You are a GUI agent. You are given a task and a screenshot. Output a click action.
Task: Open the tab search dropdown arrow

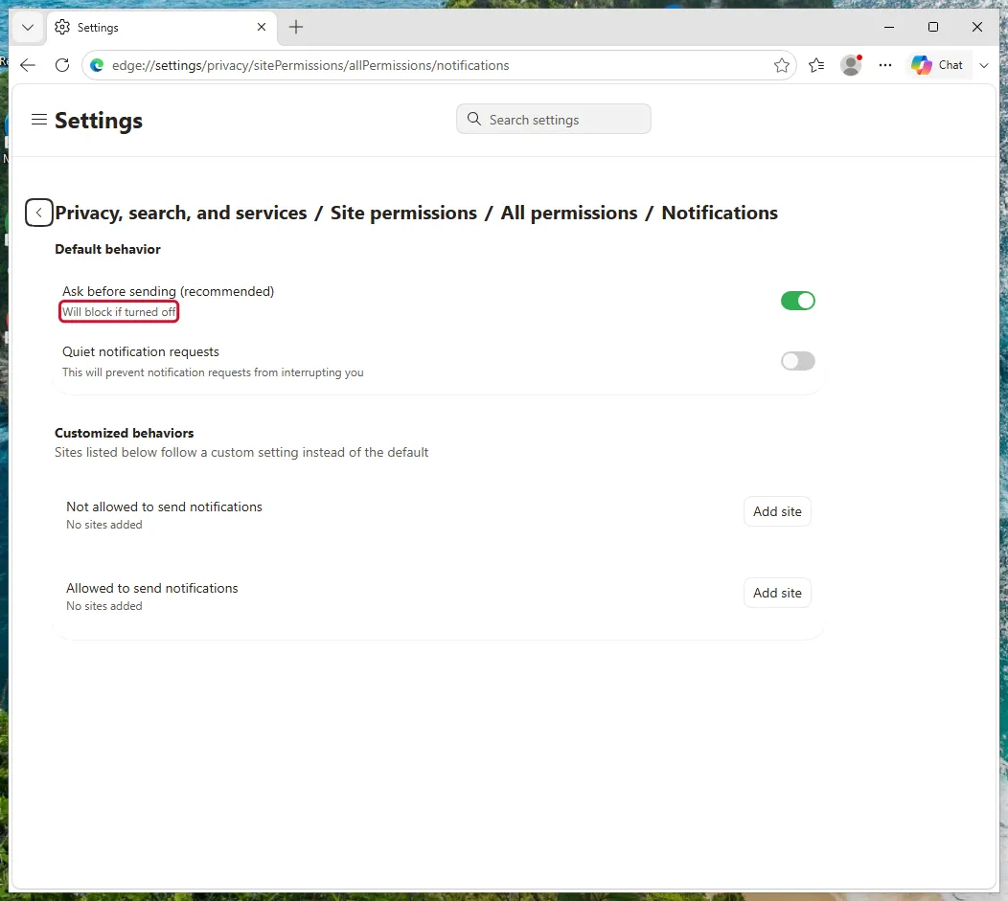click(28, 28)
